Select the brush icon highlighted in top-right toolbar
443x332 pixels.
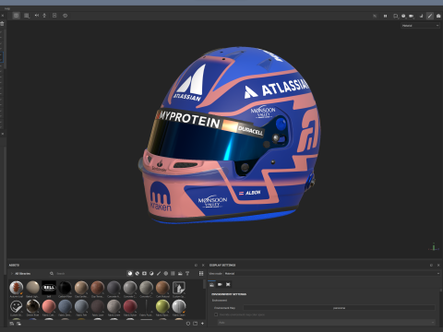pos(430,16)
